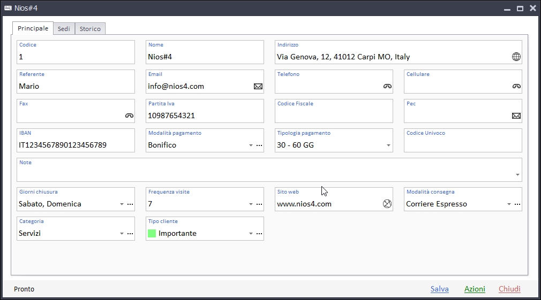Expand the Tipologia pagamento dropdown
This screenshot has width=541, height=300.
(388, 145)
